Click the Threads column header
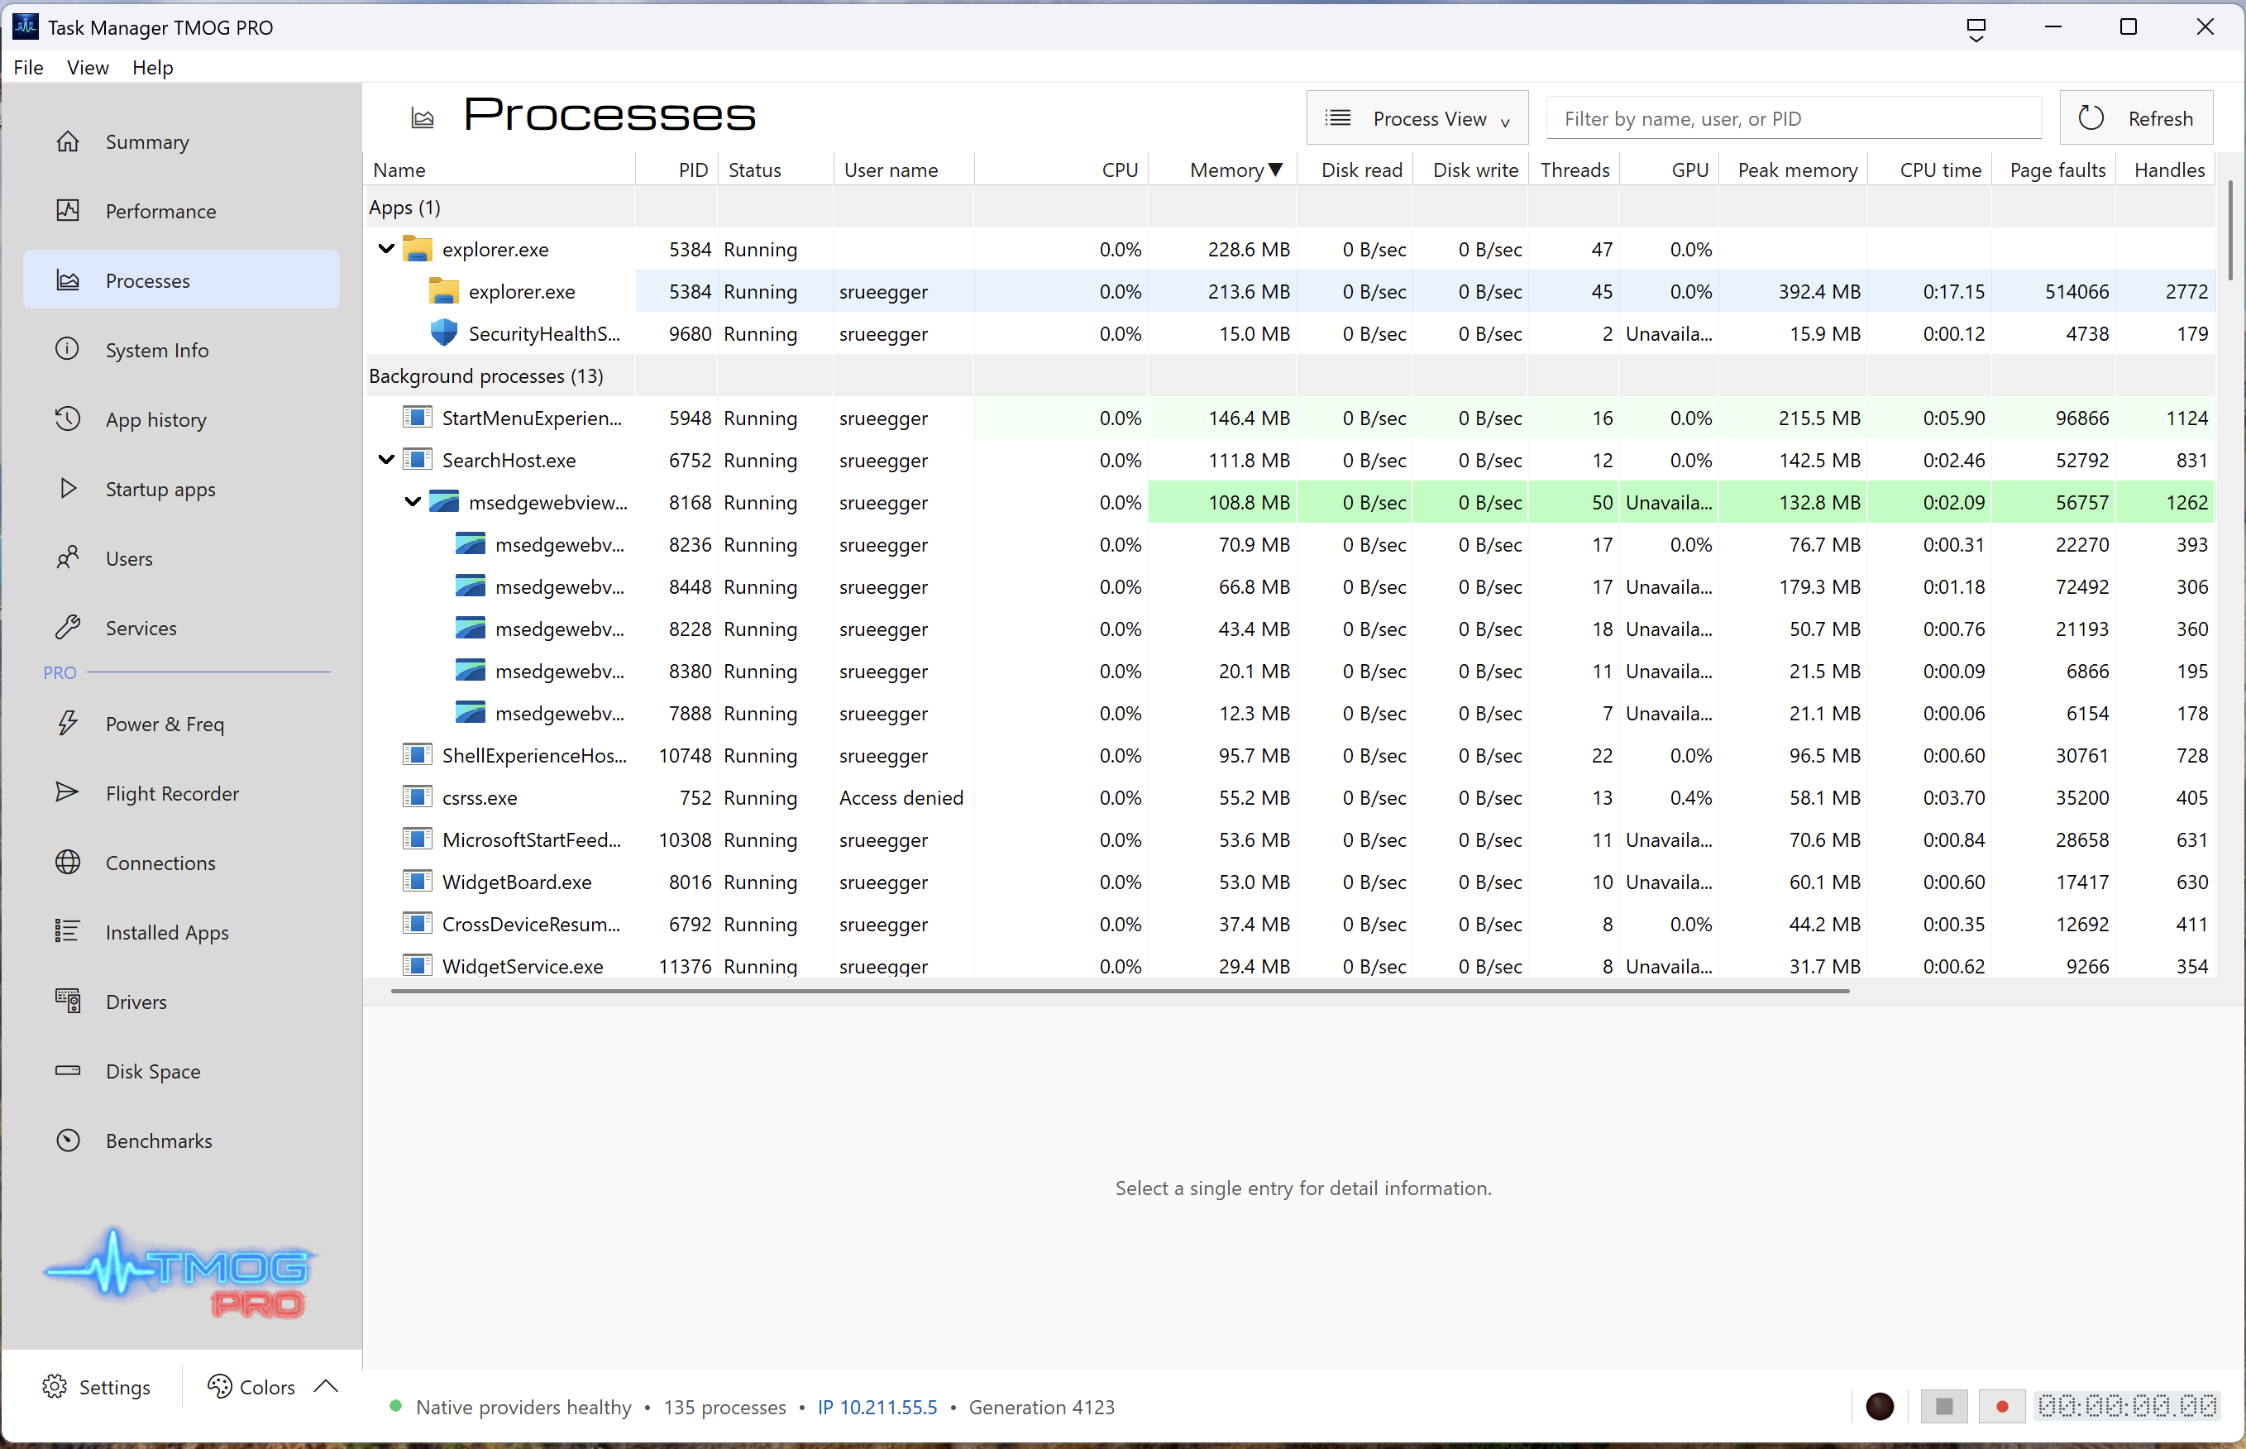 (x=1575, y=170)
